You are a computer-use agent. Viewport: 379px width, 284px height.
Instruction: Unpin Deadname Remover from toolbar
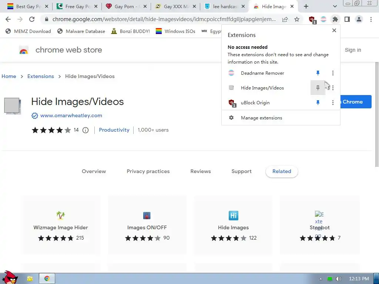(x=318, y=73)
